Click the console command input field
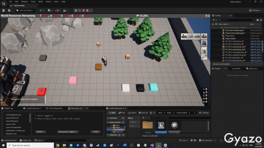Viewport: 264px width, 148px height. tap(65, 140)
